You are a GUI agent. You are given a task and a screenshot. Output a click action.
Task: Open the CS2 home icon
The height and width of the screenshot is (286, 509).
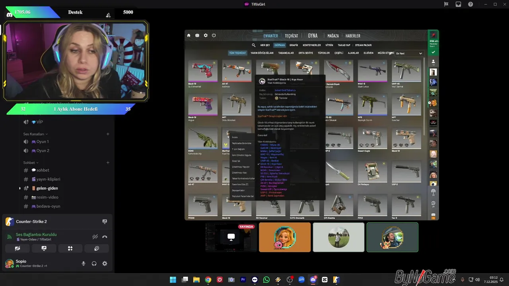tap(189, 35)
